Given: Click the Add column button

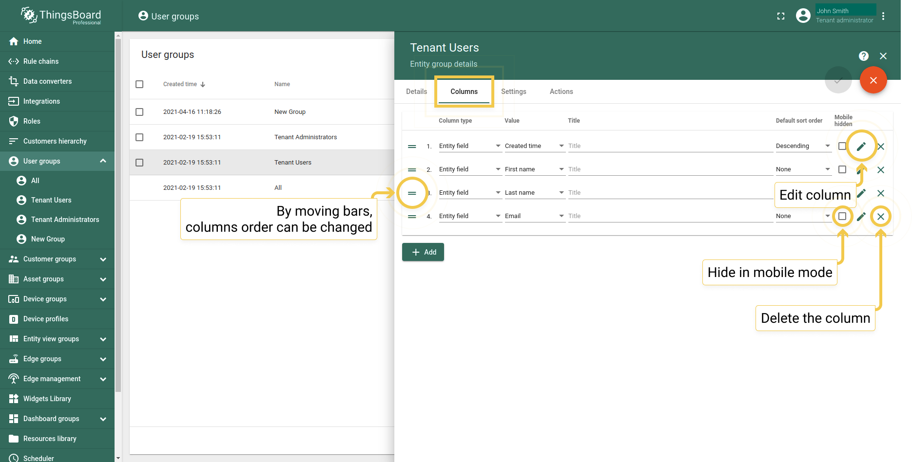Looking at the screenshot, I should (423, 252).
